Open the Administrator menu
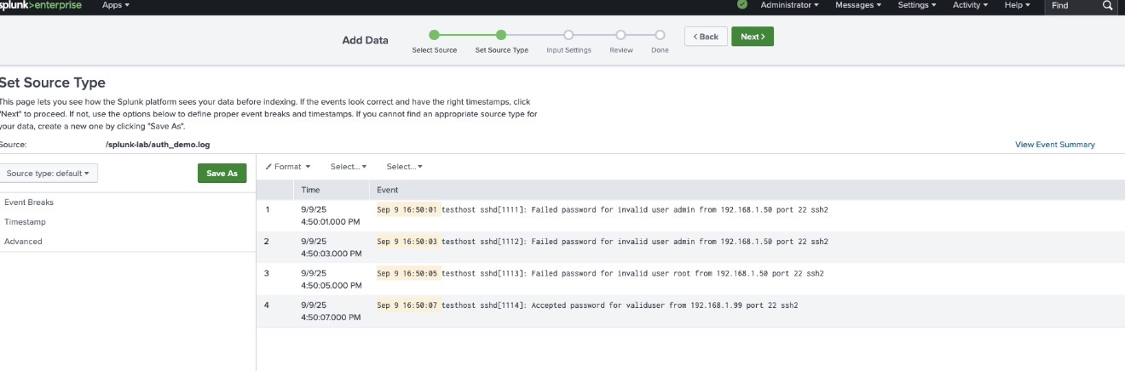Screen dimensions: 1125x371 tap(789, 5)
